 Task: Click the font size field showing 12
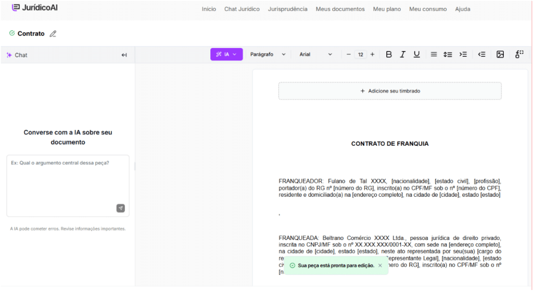360,54
